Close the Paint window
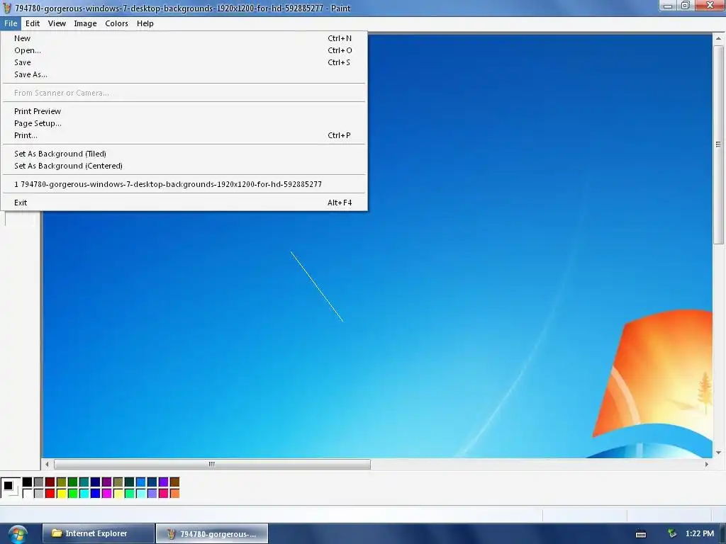This screenshot has width=726, height=544. click(x=710, y=6)
